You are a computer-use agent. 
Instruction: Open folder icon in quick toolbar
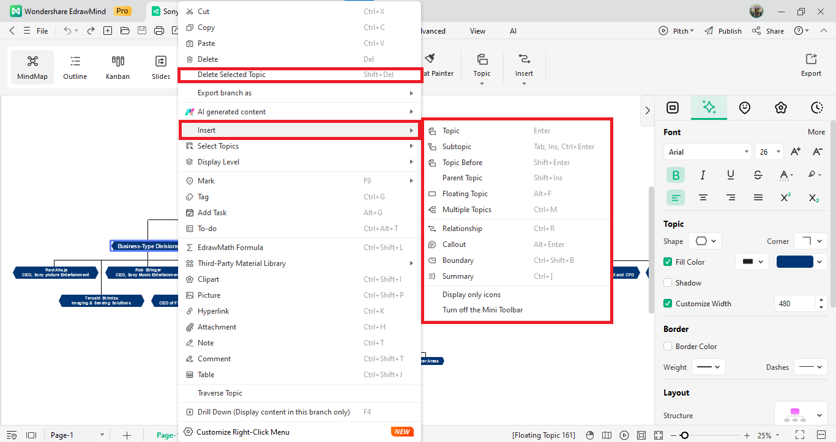tap(125, 31)
